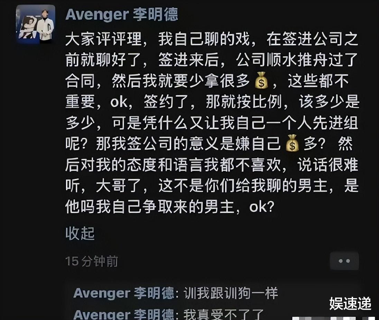Screen dimensions: 379x320
Task: Click the money bag emoji after 少拿很多
Action: pos(261,81)
